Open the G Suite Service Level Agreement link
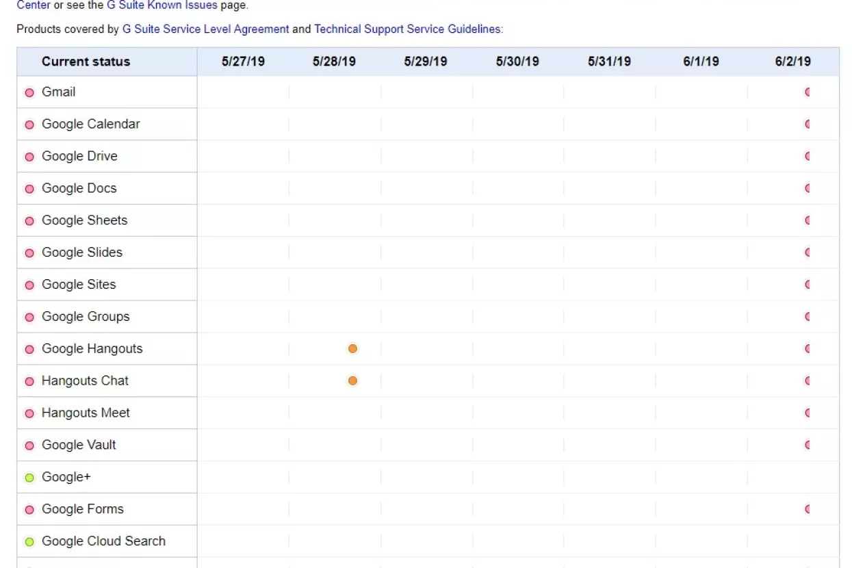Viewport: 852px width, 568px height. tap(205, 29)
